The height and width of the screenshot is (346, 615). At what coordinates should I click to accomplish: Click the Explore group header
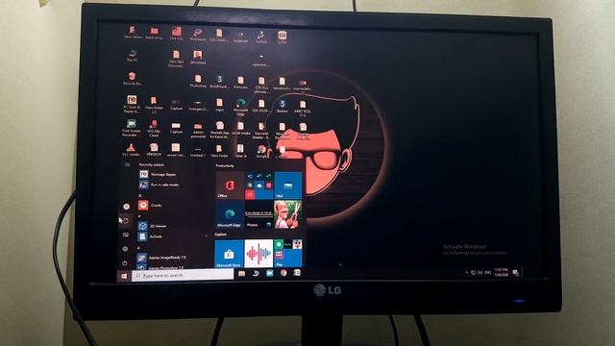click(221, 235)
